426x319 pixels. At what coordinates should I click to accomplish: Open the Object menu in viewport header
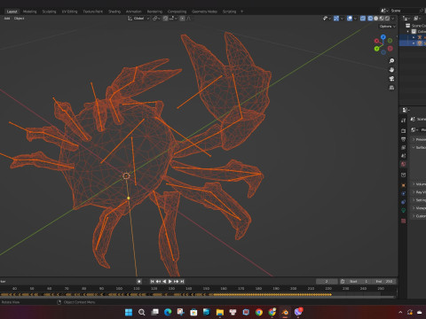point(19,19)
